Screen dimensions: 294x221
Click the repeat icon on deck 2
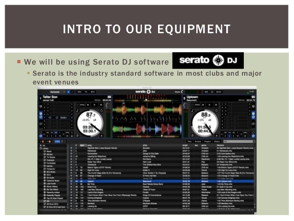point(217,111)
